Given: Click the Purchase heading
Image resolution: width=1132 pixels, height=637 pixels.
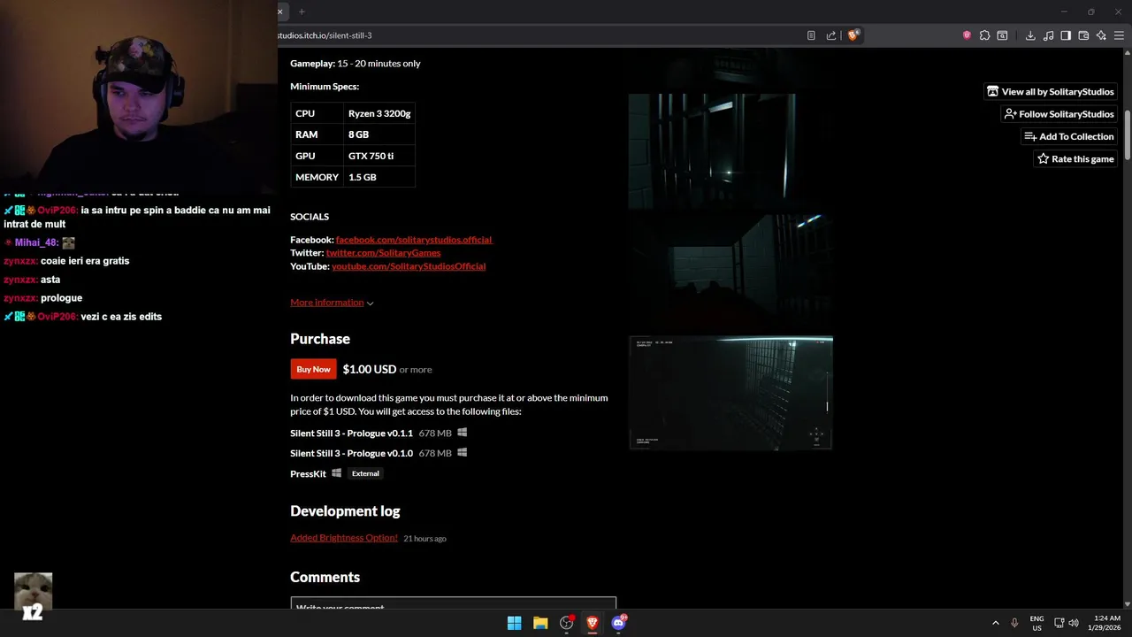Looking at the screenshot, I should [x=320, y=339].
